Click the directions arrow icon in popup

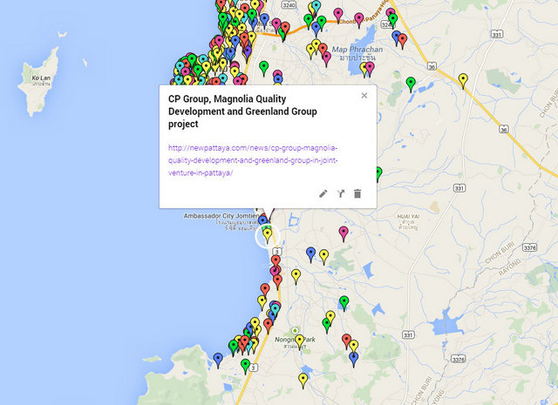pyautogui.click(x=341, y=193)
